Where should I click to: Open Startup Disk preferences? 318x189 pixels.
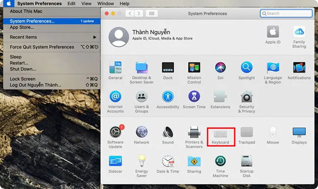(247, 166)
